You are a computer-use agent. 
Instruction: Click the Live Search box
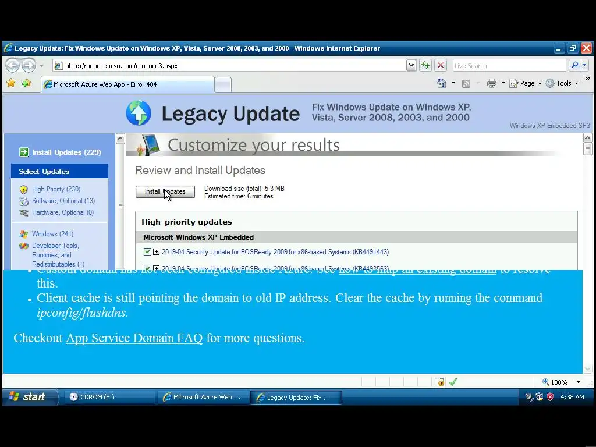(509, 65)
